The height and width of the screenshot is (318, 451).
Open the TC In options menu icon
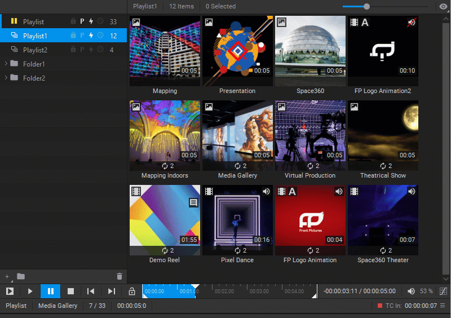(443, 306)
